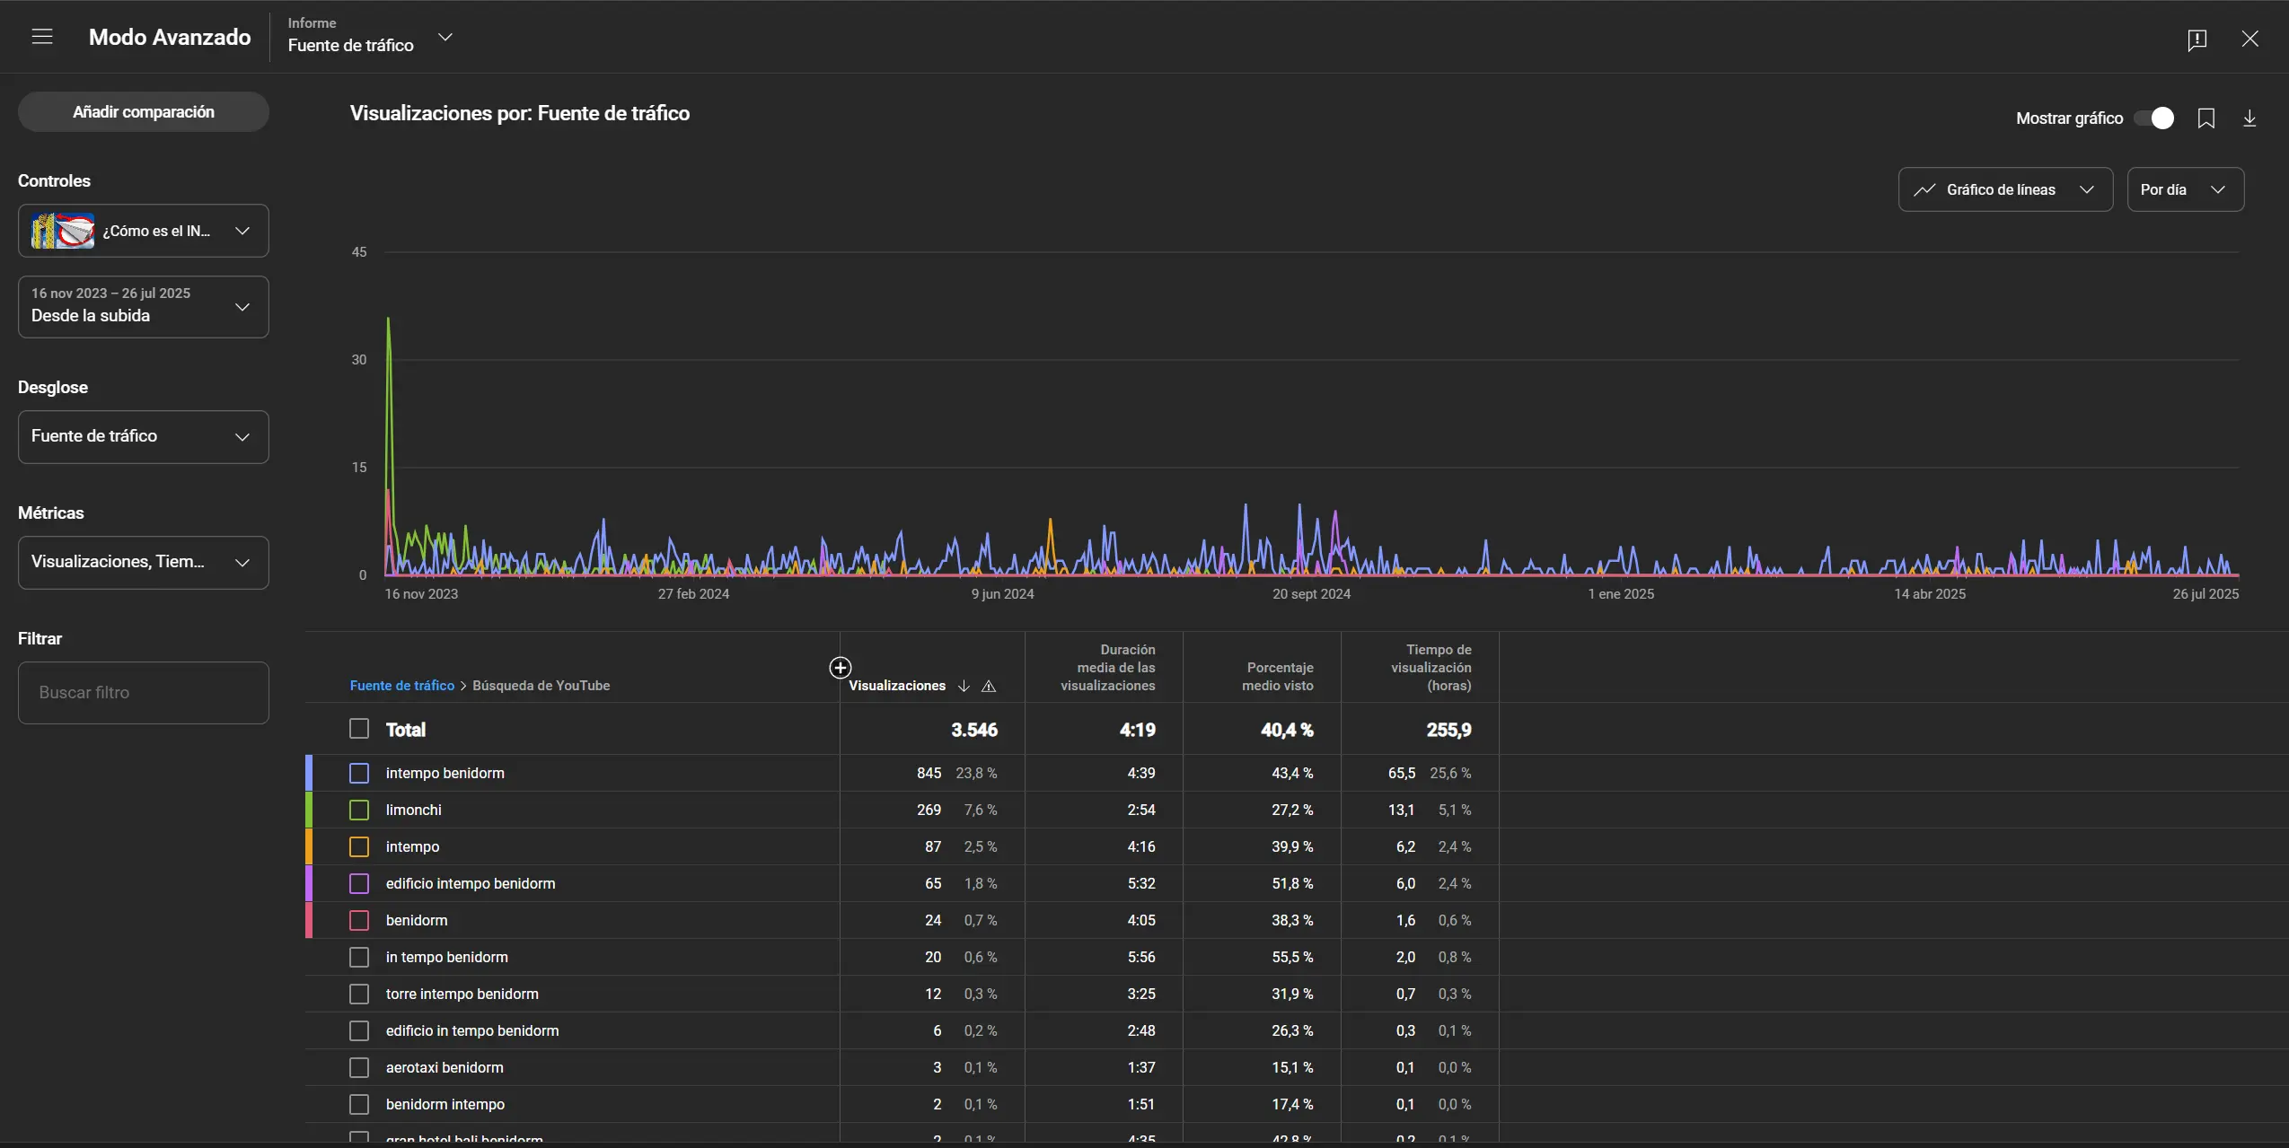The height and width of the screenshot is (1148, 2289).
Task: Click the warning triangle beside Visualizaciones
Action: [x=989, y=687]
